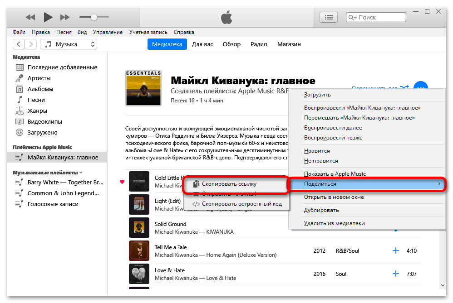Switch to the Для вас tab
The image size is (453, 303).
(202, 44)
